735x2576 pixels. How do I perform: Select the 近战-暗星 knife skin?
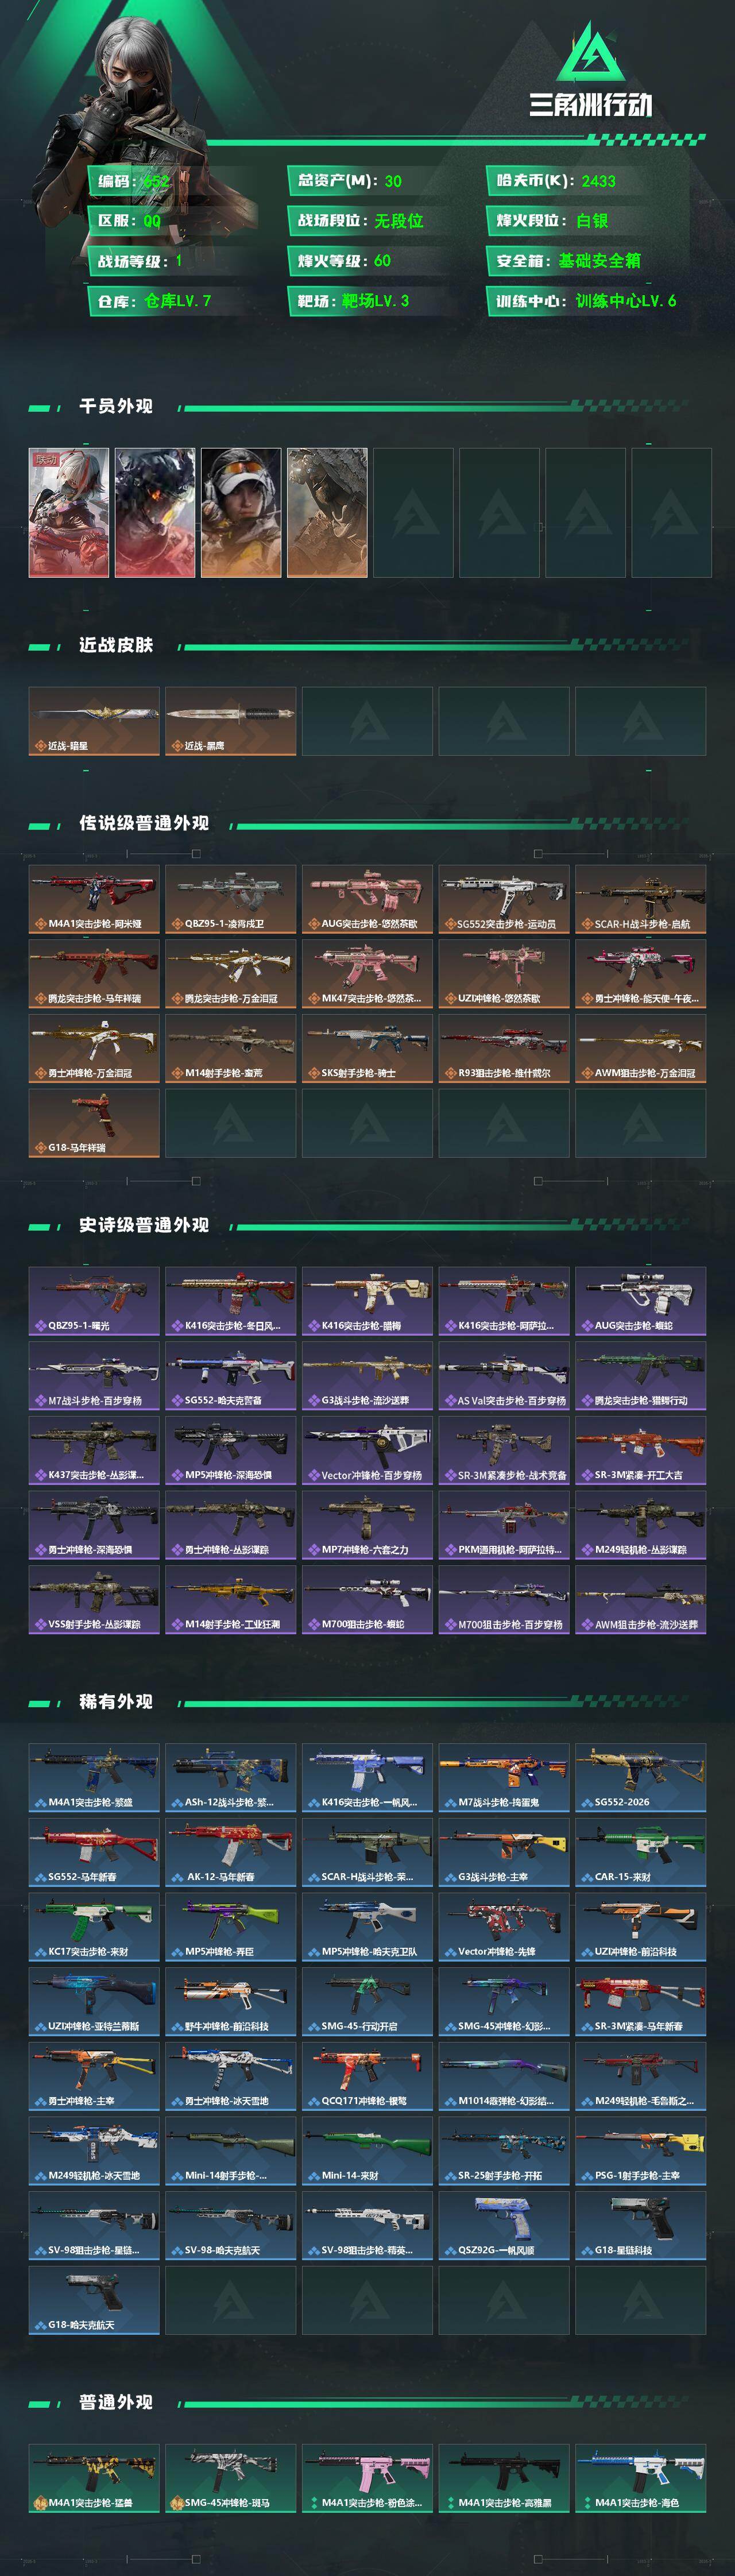[94, 721]
